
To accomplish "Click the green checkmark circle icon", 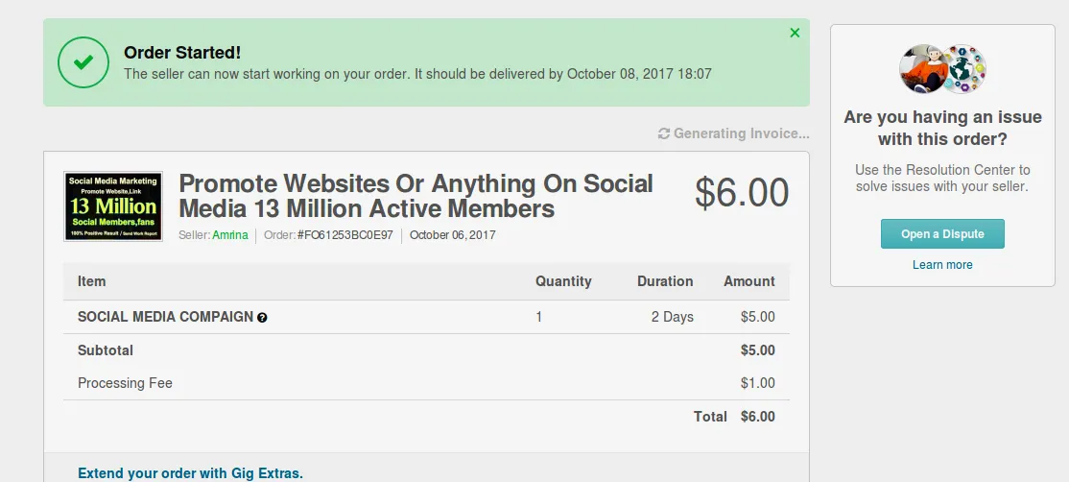I will (x=83, y=62).
